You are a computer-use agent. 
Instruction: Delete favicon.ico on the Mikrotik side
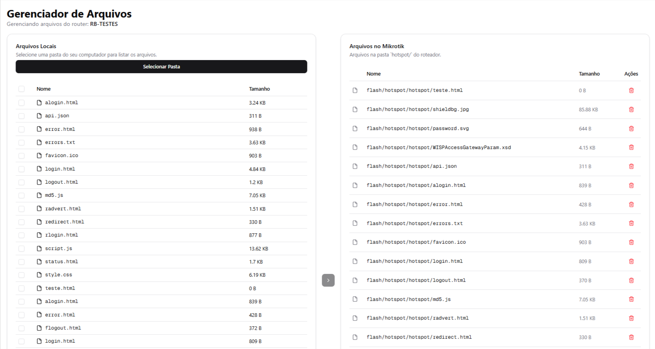[x=631, y=242]
